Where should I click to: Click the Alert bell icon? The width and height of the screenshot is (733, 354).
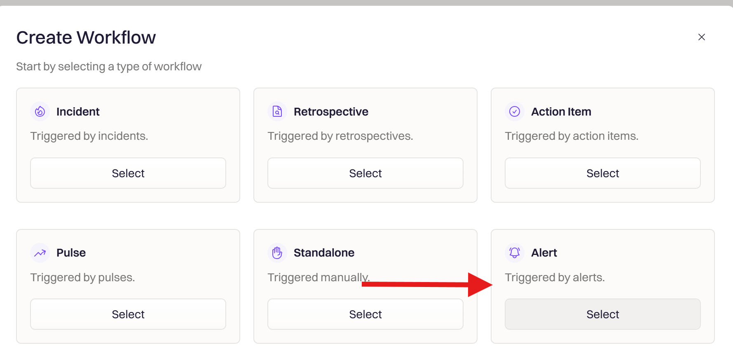point(515,253)
